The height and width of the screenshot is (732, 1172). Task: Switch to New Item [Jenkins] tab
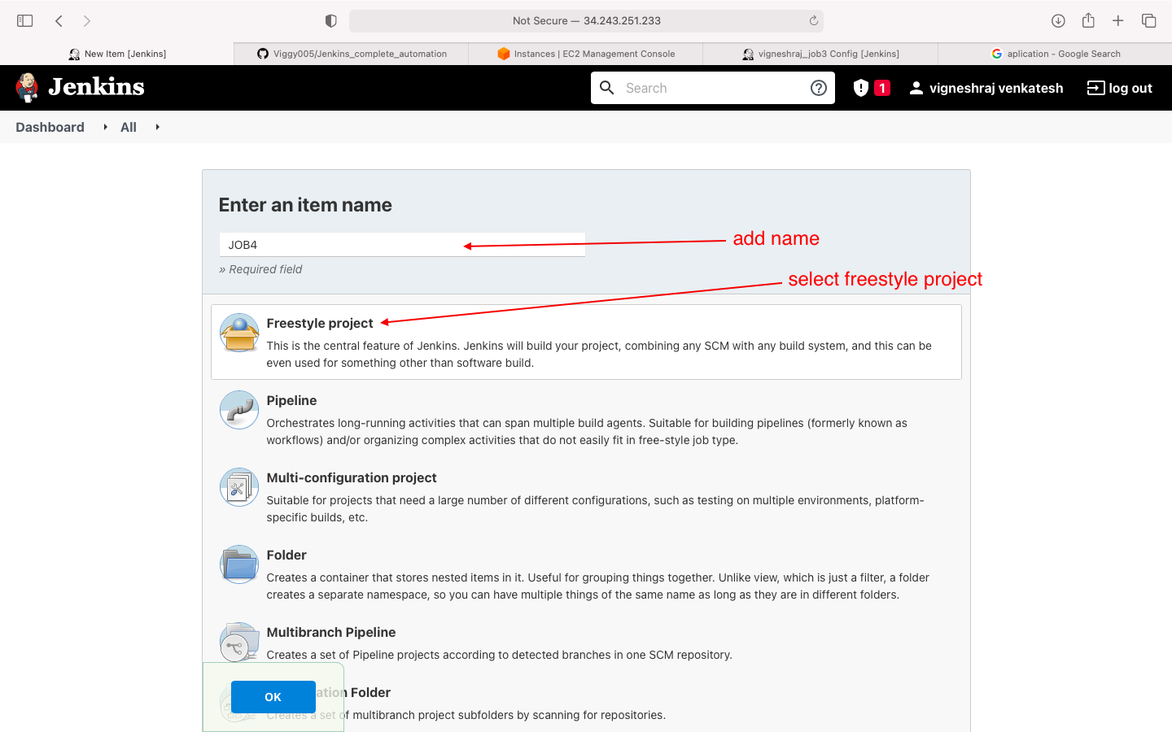[117, 54]
